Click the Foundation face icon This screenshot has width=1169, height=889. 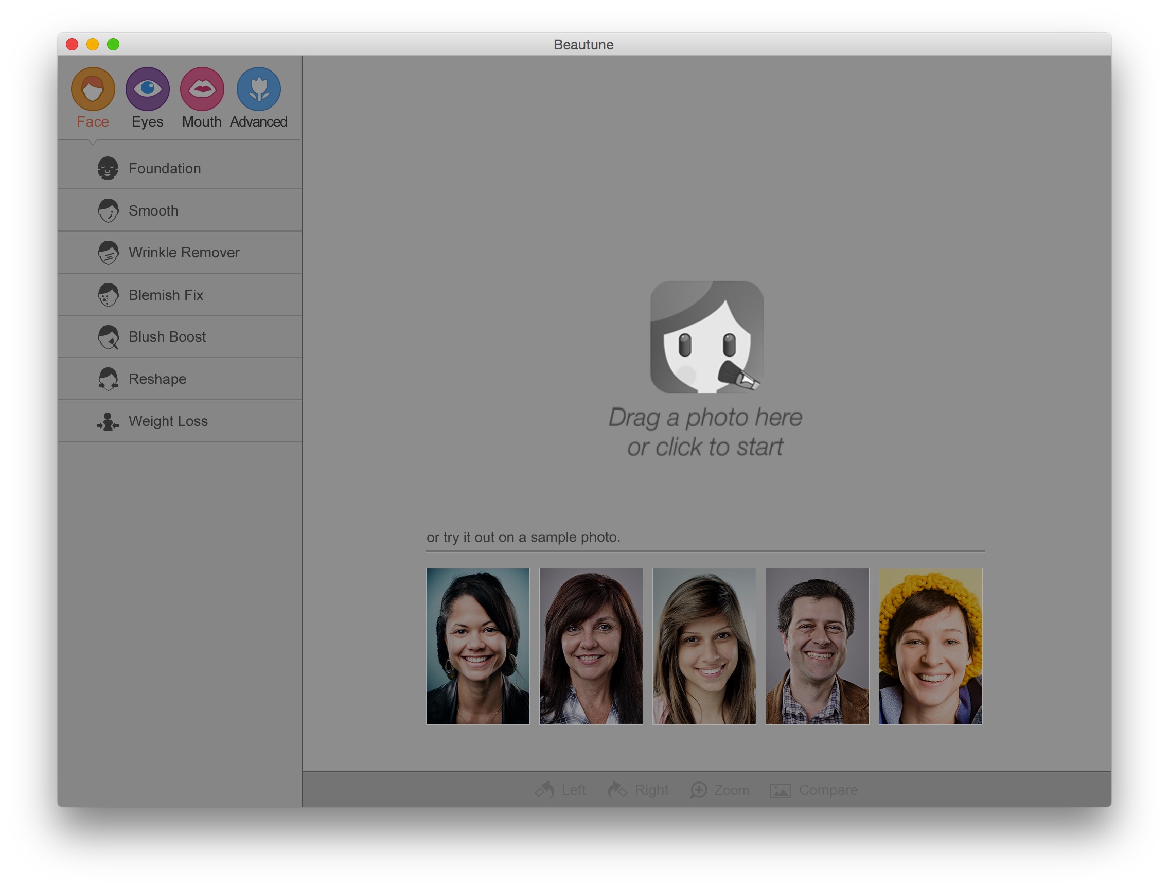(108, 168)
